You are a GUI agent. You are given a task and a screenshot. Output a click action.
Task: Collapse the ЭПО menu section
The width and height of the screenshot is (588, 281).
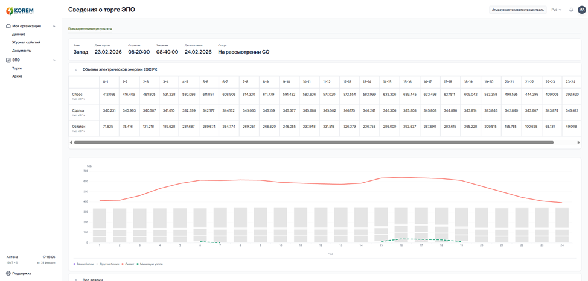54,60
